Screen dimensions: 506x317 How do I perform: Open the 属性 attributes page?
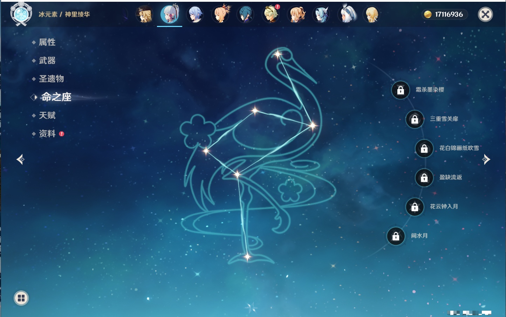point(47,42)
